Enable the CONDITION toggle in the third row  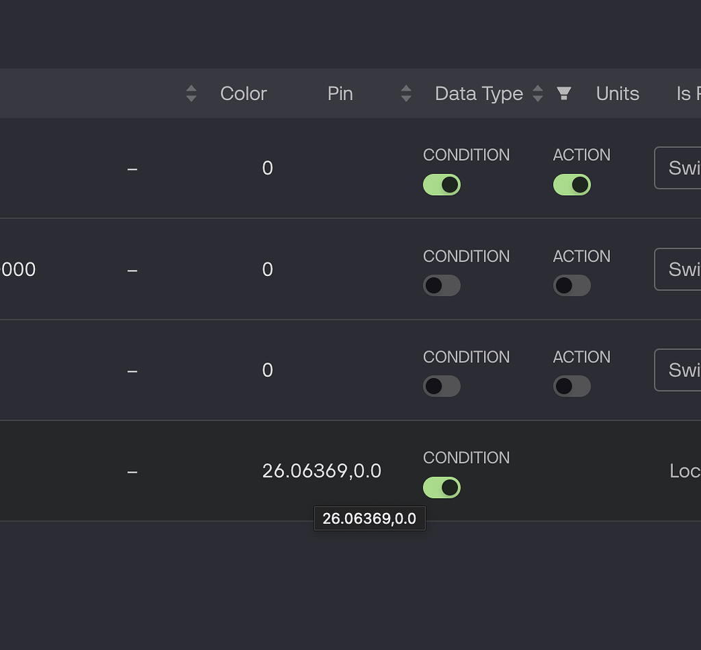pyautogui.click(x=442, y=386)
